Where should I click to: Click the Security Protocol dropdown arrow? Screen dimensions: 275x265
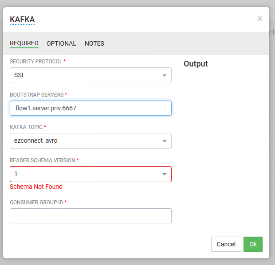(x=164, y=75)
